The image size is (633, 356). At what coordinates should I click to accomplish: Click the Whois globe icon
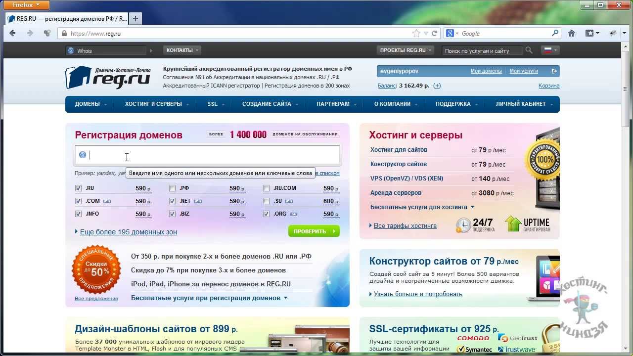coord(71,50)
